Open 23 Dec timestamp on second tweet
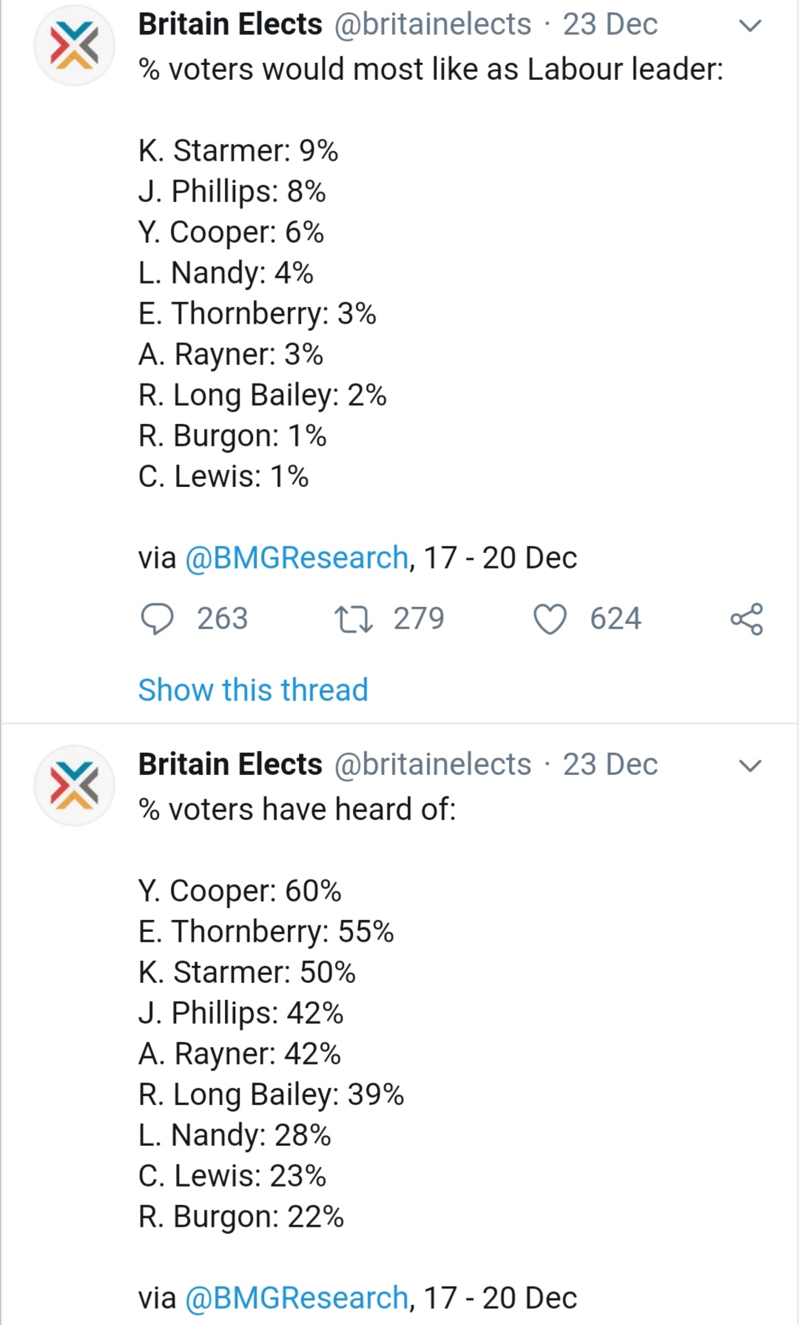799x1325 pixels. (610, 765)
